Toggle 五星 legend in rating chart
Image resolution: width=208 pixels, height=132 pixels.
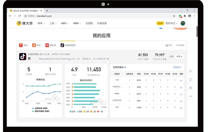tap(72, 112)
